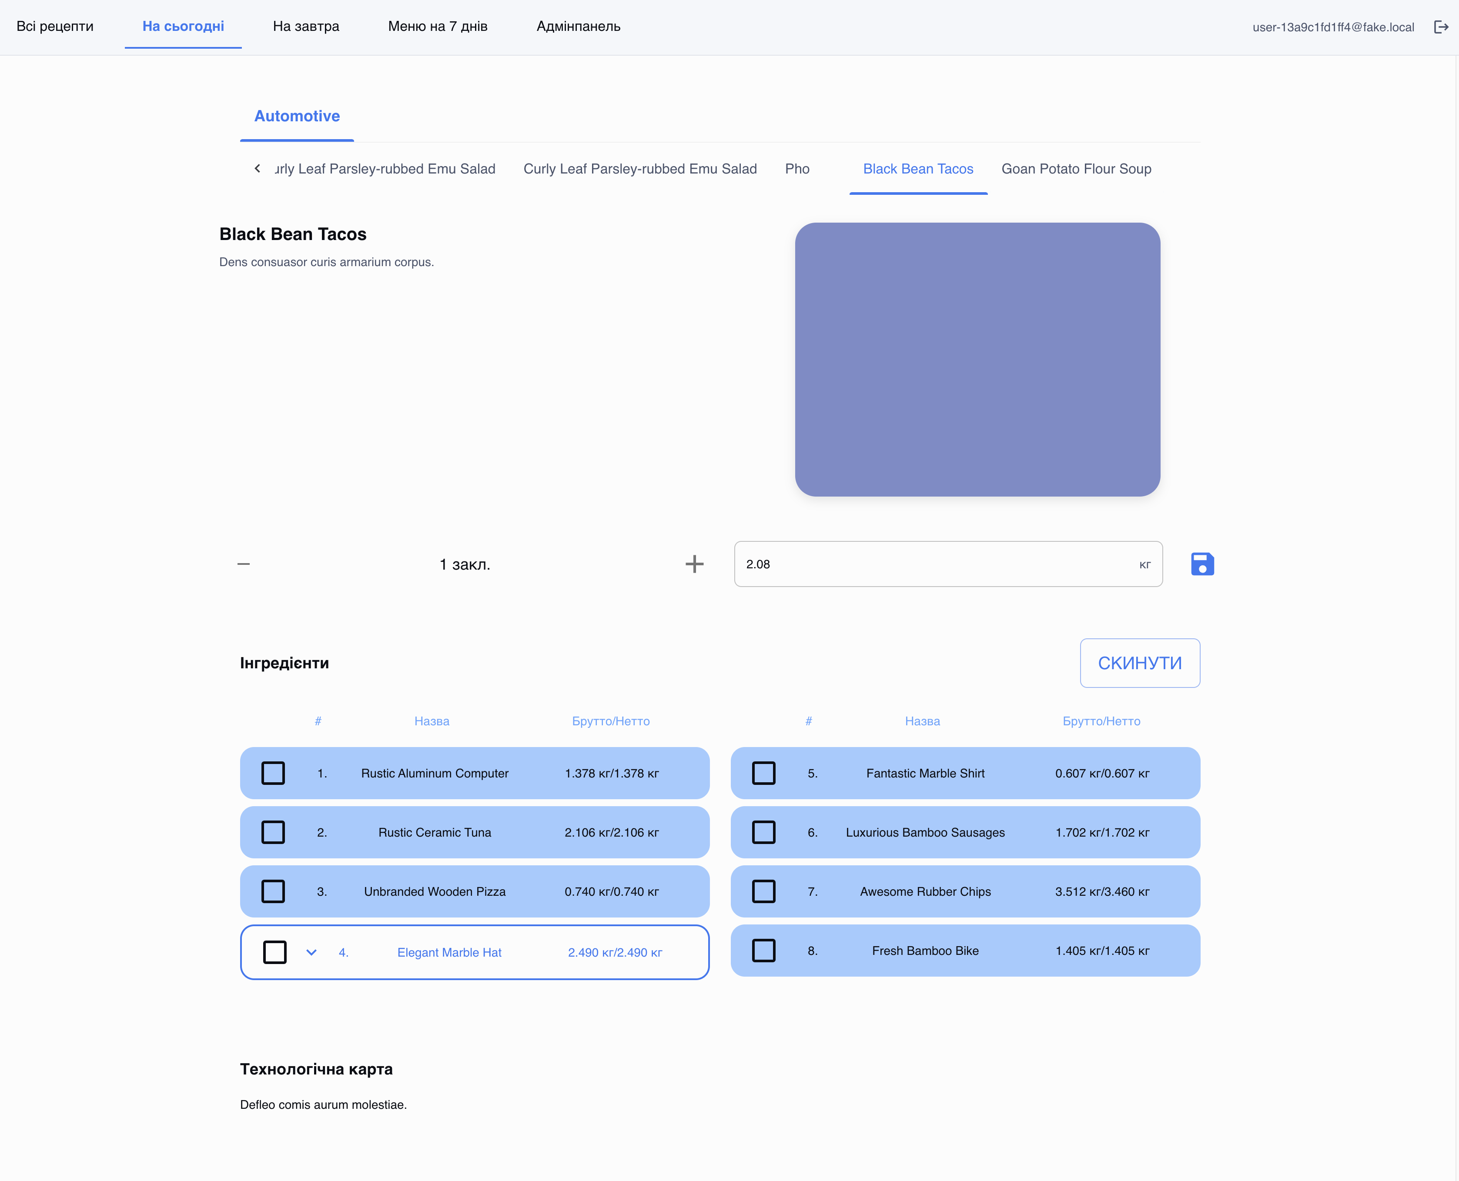Open the Адмінпанель tab
This screenshot has width=1459, height=1181.
tap(579, 27)
